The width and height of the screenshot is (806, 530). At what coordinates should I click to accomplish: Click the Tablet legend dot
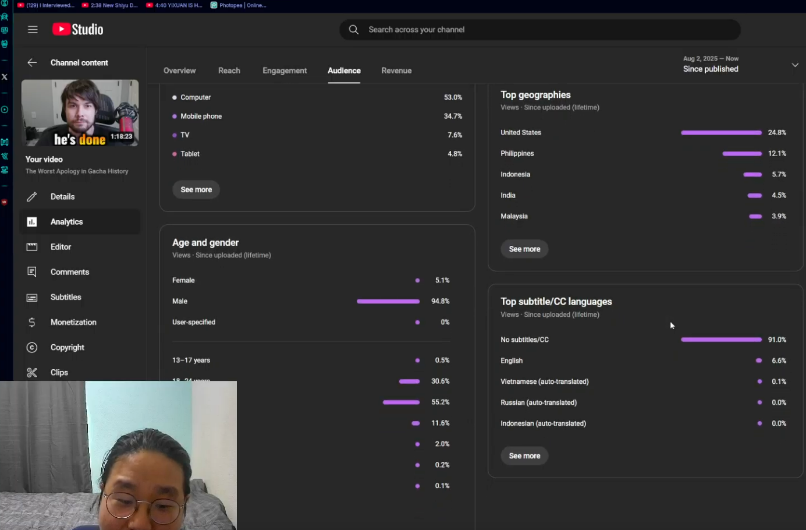[x=174, y=154]
